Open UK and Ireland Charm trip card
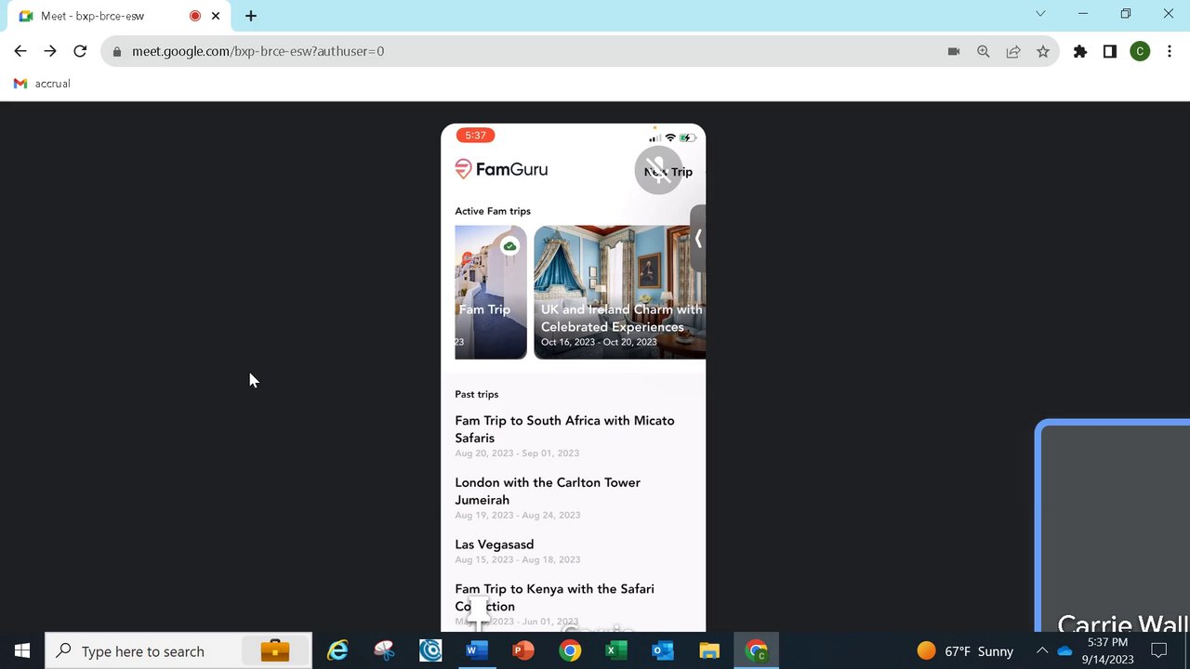The width and height of the screenshot is (1190, 669). [x=619, y=292]
